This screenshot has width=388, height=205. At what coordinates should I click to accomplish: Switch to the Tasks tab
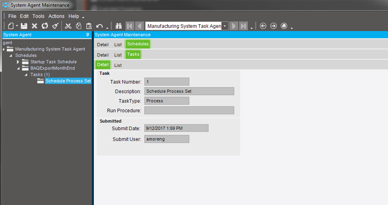coord(133,54)
